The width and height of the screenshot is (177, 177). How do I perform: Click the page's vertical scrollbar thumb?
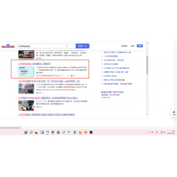point(147,65)
